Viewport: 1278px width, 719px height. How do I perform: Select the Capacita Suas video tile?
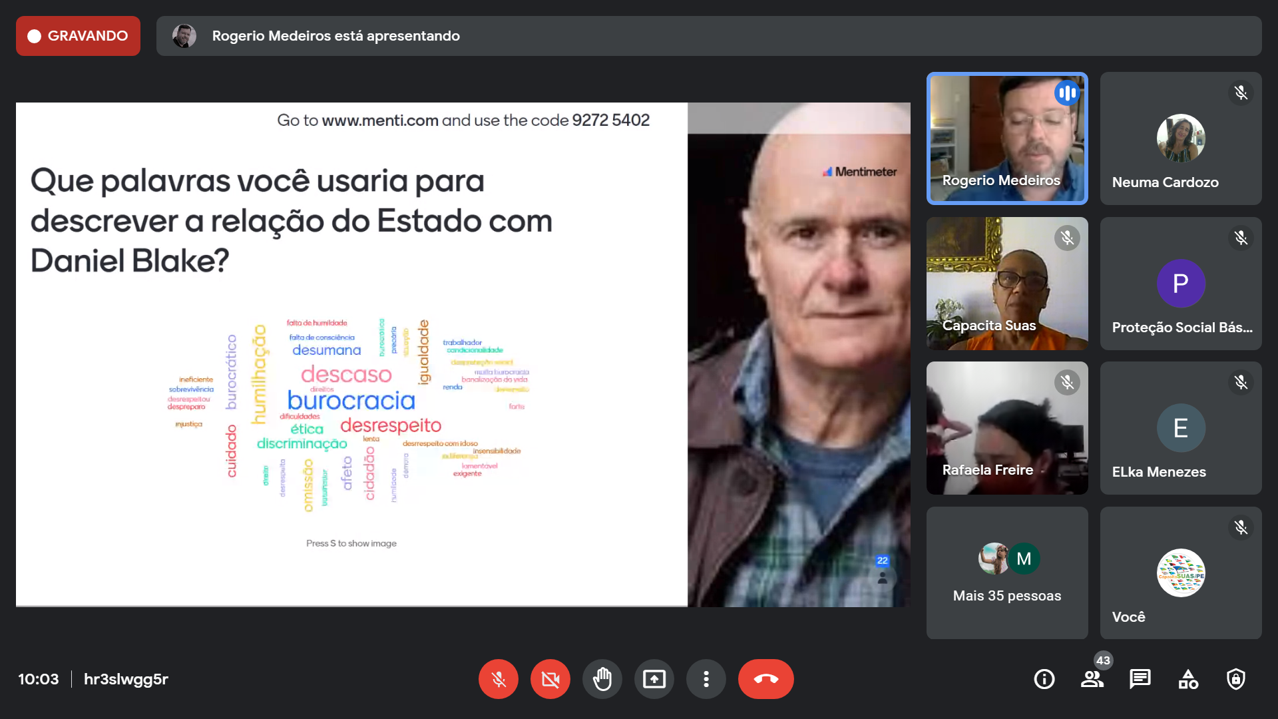coord(1007,284)
